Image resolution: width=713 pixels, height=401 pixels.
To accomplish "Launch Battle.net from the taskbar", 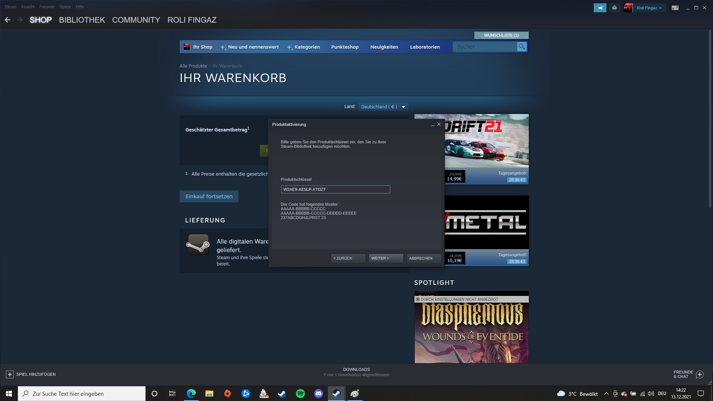I will (246, 394).
